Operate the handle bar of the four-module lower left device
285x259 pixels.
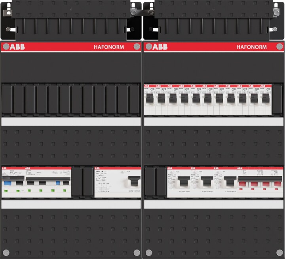[x=48, y=179]
